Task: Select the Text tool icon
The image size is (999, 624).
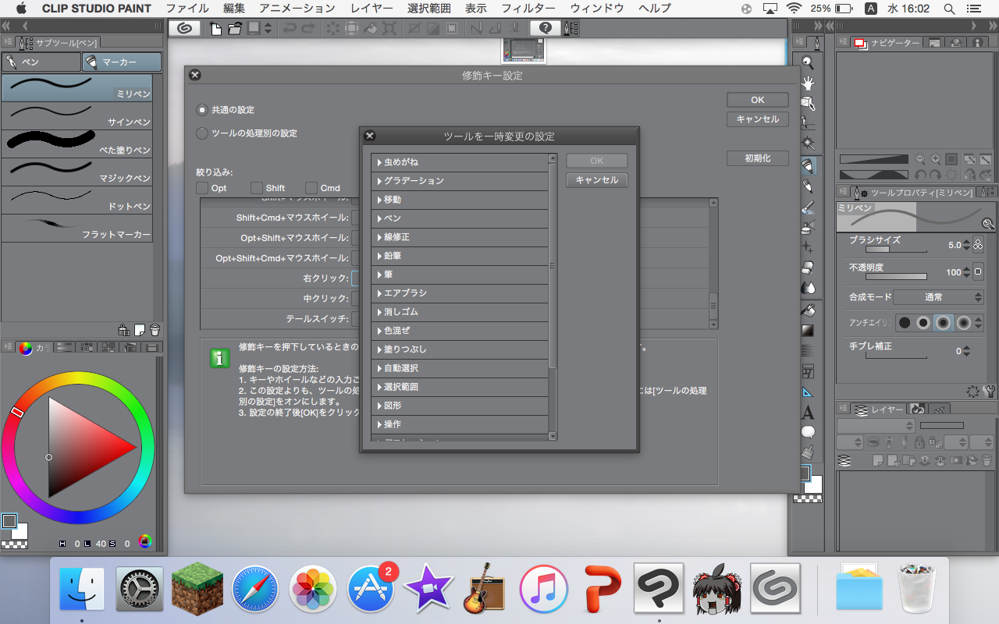Action: pyautogui.click(x=808, y=413)
